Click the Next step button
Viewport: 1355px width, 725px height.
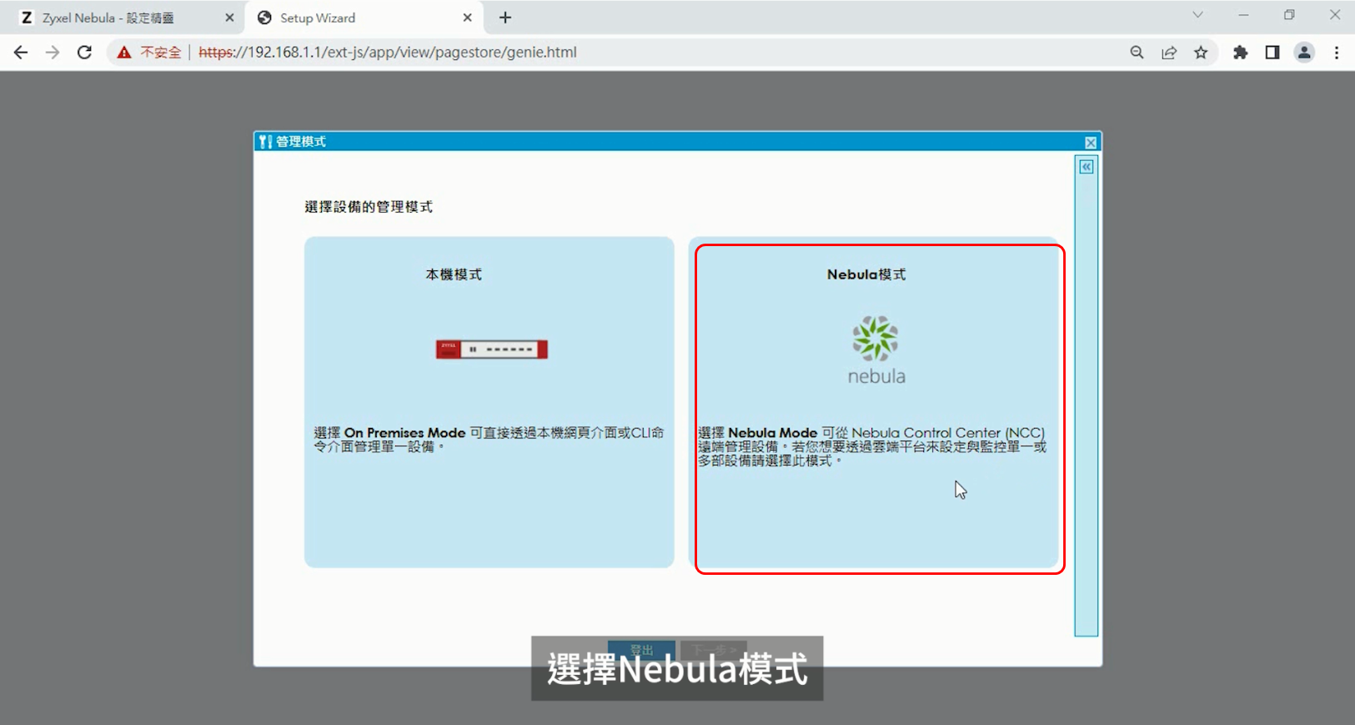point(714,650)
